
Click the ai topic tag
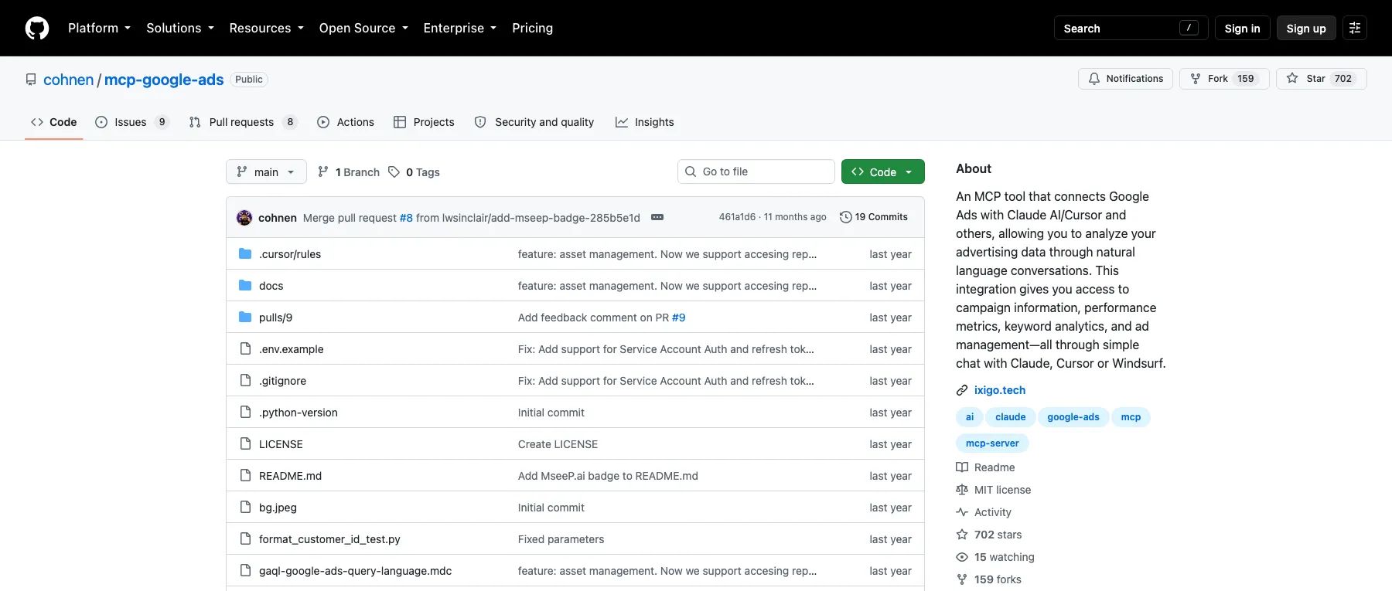970,417
